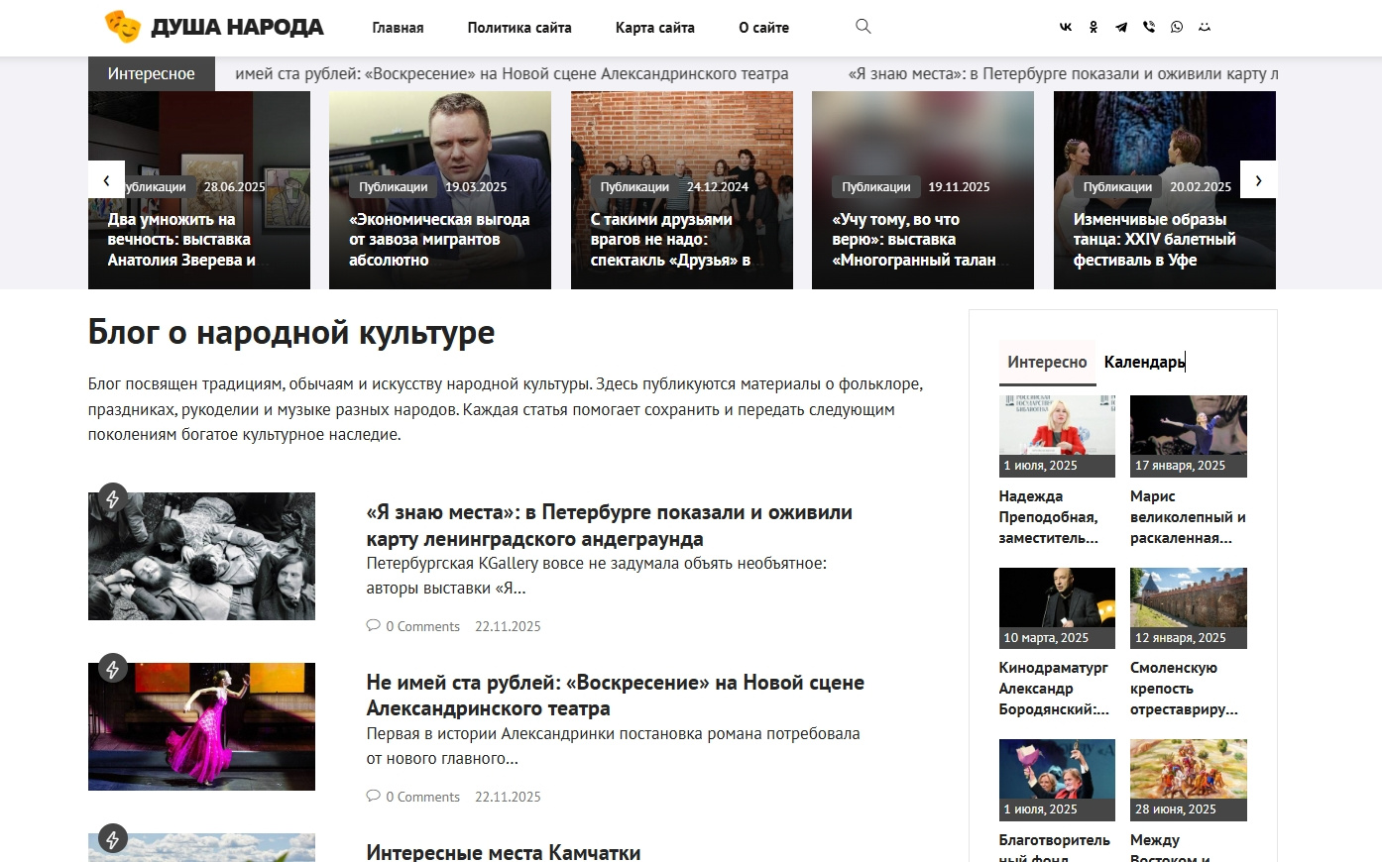This screenshot has width=1382, height=862.
Task: Open carousel card «Два умножить на вечность»
Action: 182,240
